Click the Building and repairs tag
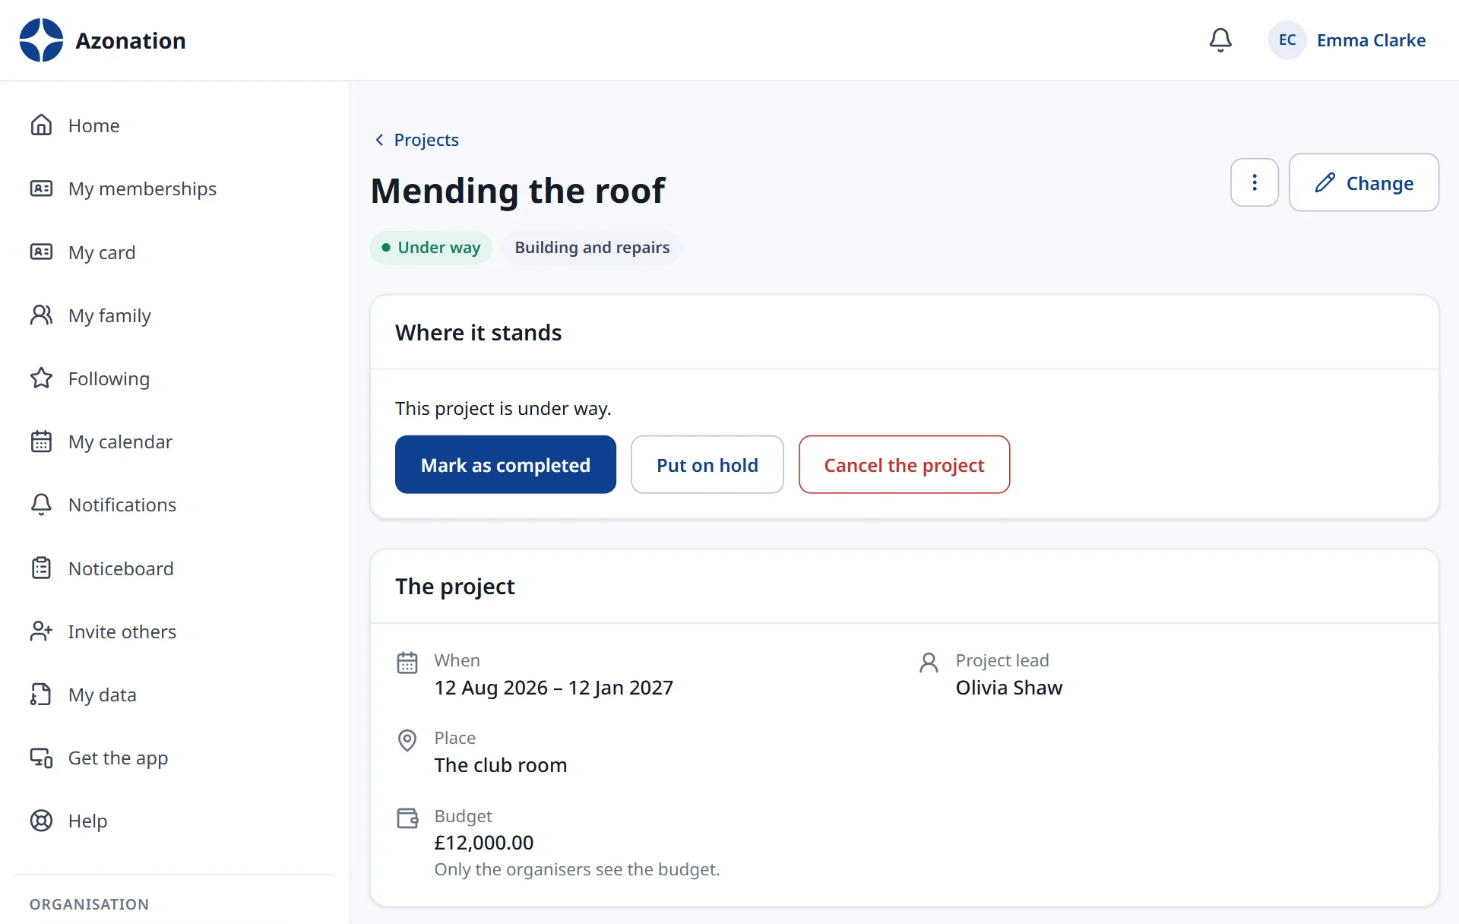This screenshot has width=1459, height=924. point(592,248)
